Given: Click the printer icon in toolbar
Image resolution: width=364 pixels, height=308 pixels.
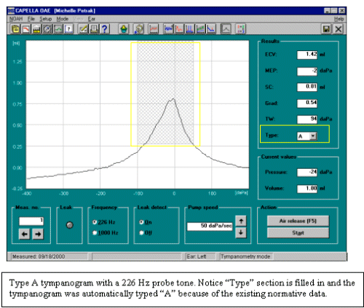Looking at the screenshot, I should [94, 29].
